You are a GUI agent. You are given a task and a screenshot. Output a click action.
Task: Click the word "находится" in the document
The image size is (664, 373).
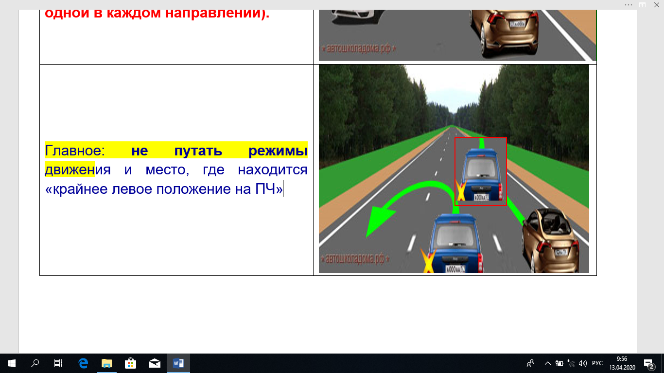pos(273,170)
